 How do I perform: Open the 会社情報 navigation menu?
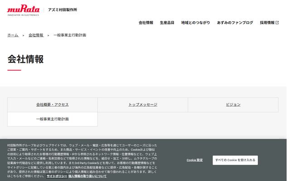tap(146, 23)
